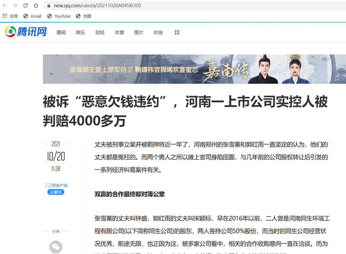Open the 应用 apps bookmark
The width and height of the screenshot is (346, 254).
pyautogui.click(x=10, y=16)
